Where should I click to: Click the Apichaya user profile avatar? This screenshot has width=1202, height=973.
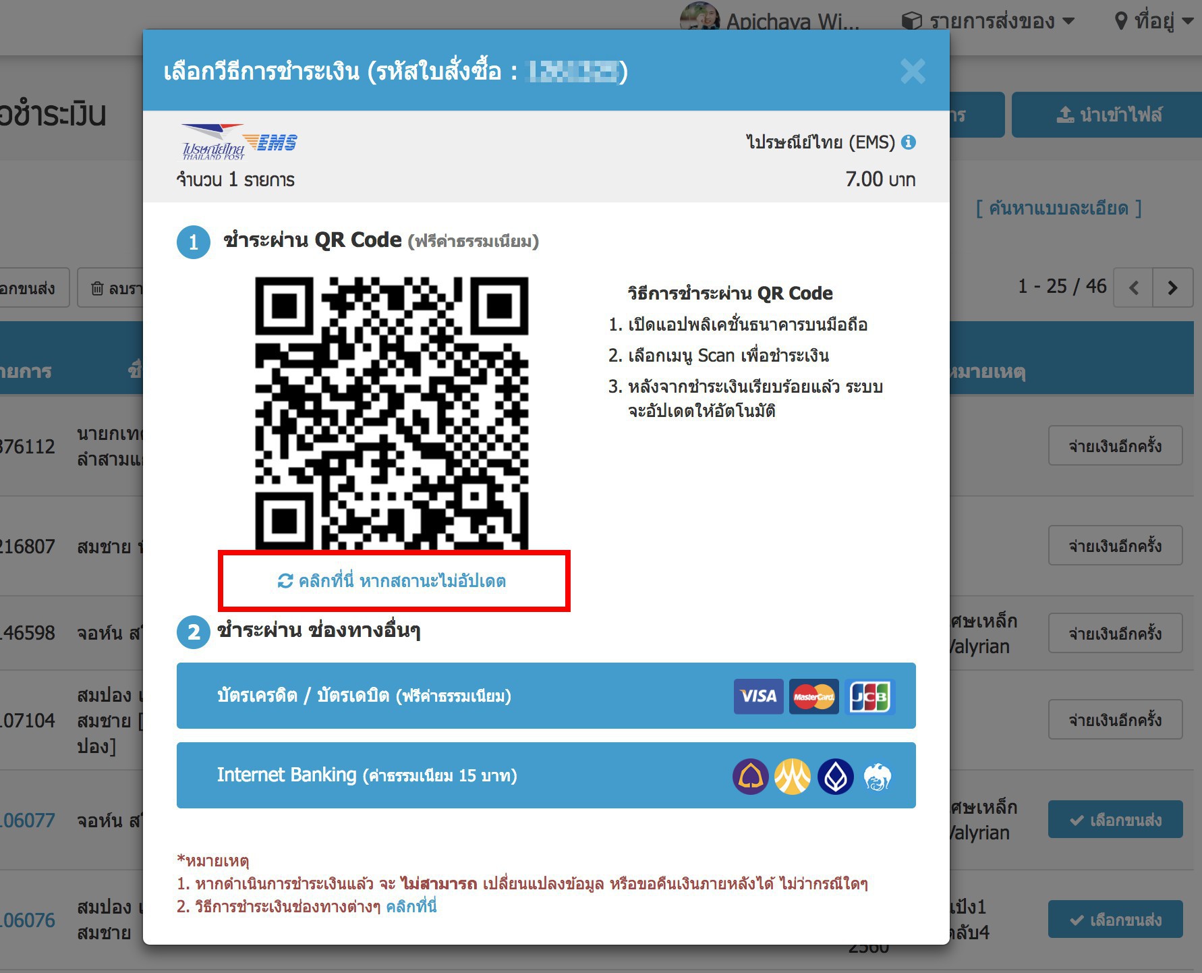pyautogui.click(x=699, y=17)
